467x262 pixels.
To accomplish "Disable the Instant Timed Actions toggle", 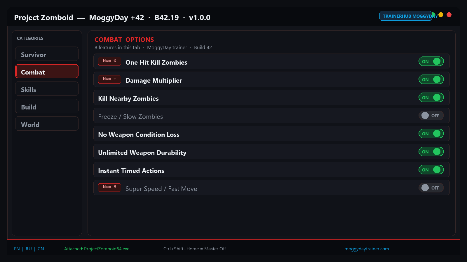I will point(431,170).
